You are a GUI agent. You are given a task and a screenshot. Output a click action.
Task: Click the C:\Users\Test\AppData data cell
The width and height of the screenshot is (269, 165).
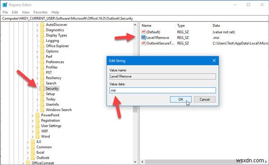point(240,43)
